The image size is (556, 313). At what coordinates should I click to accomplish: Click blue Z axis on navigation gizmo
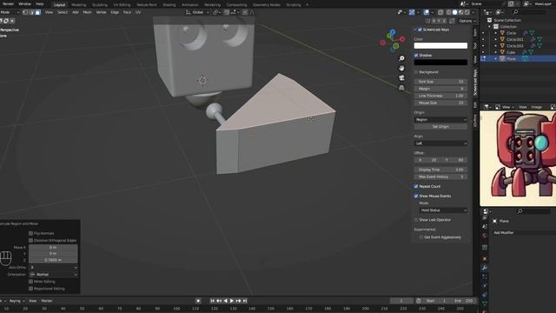pos(392,32)
